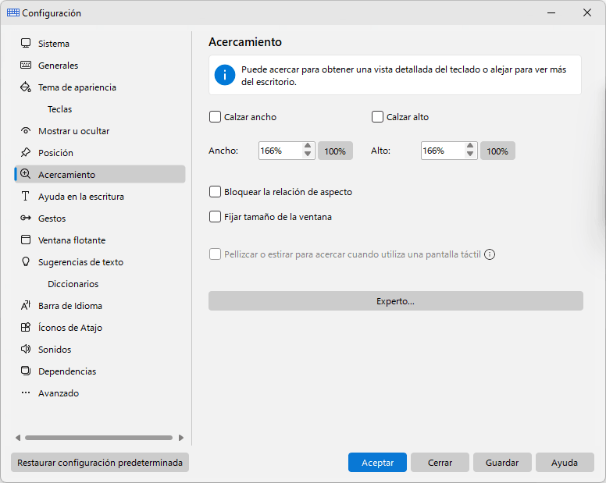Click the Sugerencias de texto lightbulb icon
This screenshot has width=606, height=483.
(26, 261)
